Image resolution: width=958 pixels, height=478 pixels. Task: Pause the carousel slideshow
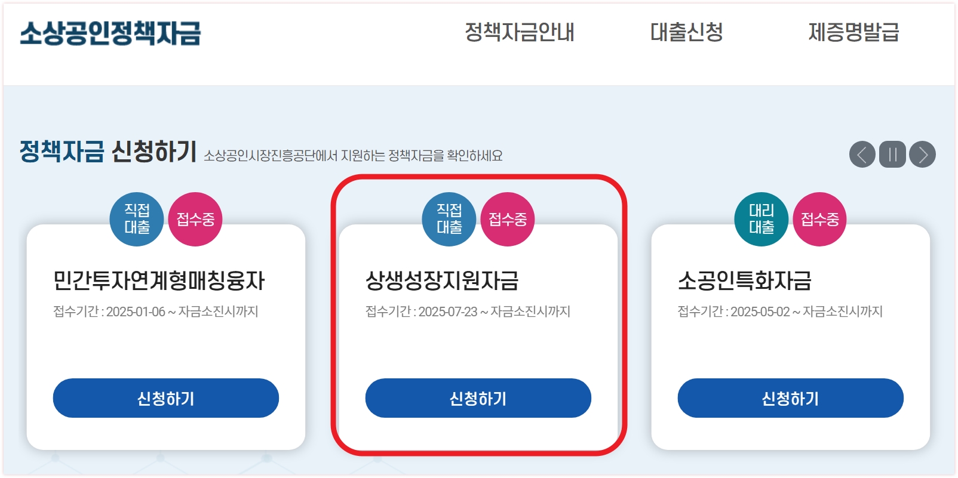(892, 154)
